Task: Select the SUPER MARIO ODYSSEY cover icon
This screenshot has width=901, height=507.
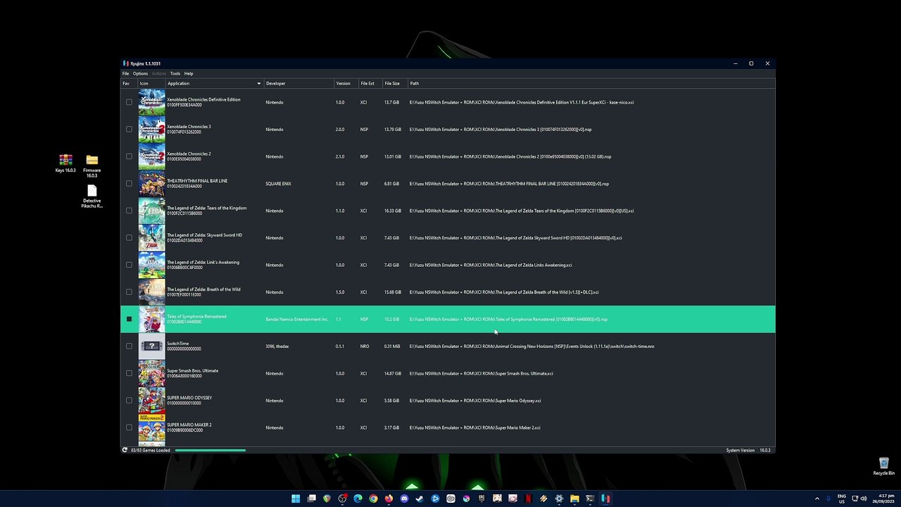Action: 151,401
